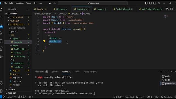Image resolution: width=176 pixels, height=99 pixels.
Task: Open the Go menu
Action: coord(35,3)
